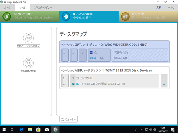Select the blue partition operations pie icon

coord(66,16)
